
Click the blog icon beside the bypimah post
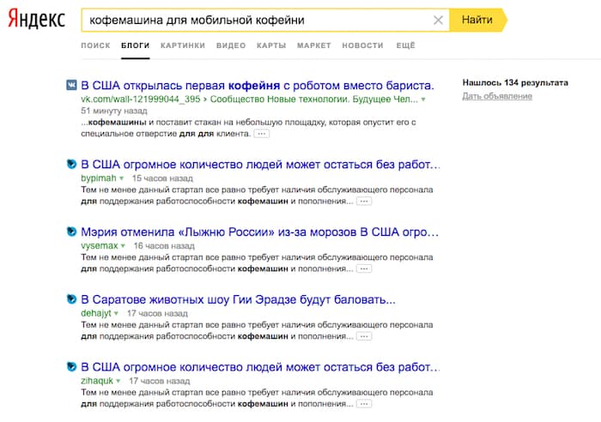point(72,163)
